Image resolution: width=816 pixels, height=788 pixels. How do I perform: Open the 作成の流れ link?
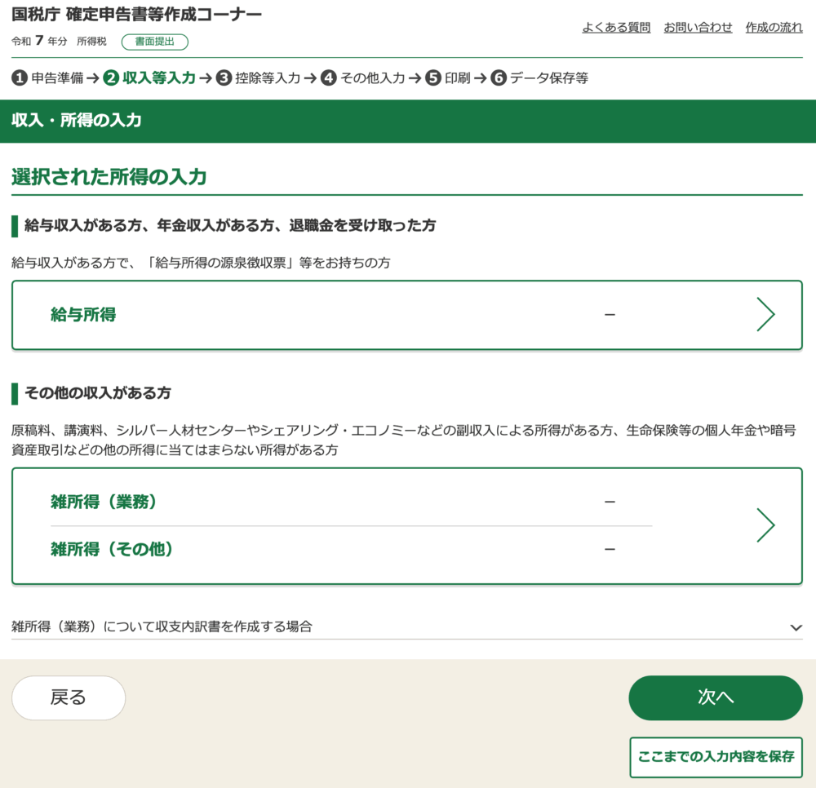[x=774, y=27]
